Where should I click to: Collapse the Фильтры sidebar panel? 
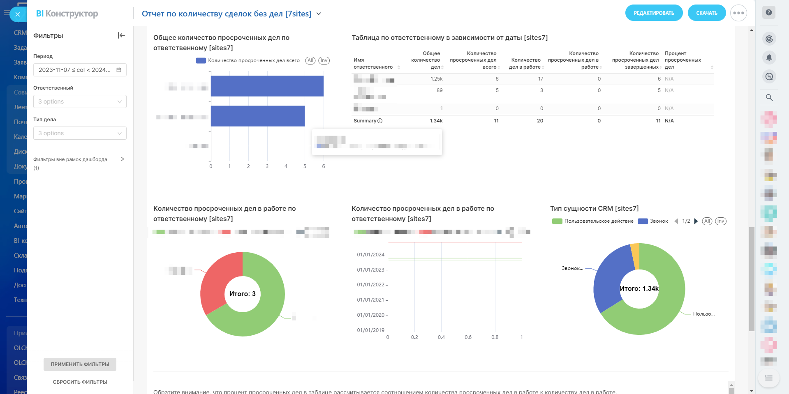click(121, 35)
